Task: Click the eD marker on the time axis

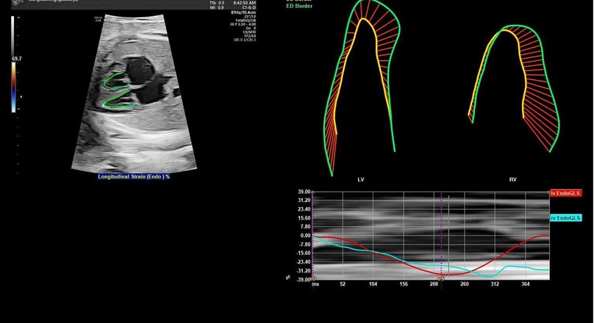Action: (x=313, y=279)
